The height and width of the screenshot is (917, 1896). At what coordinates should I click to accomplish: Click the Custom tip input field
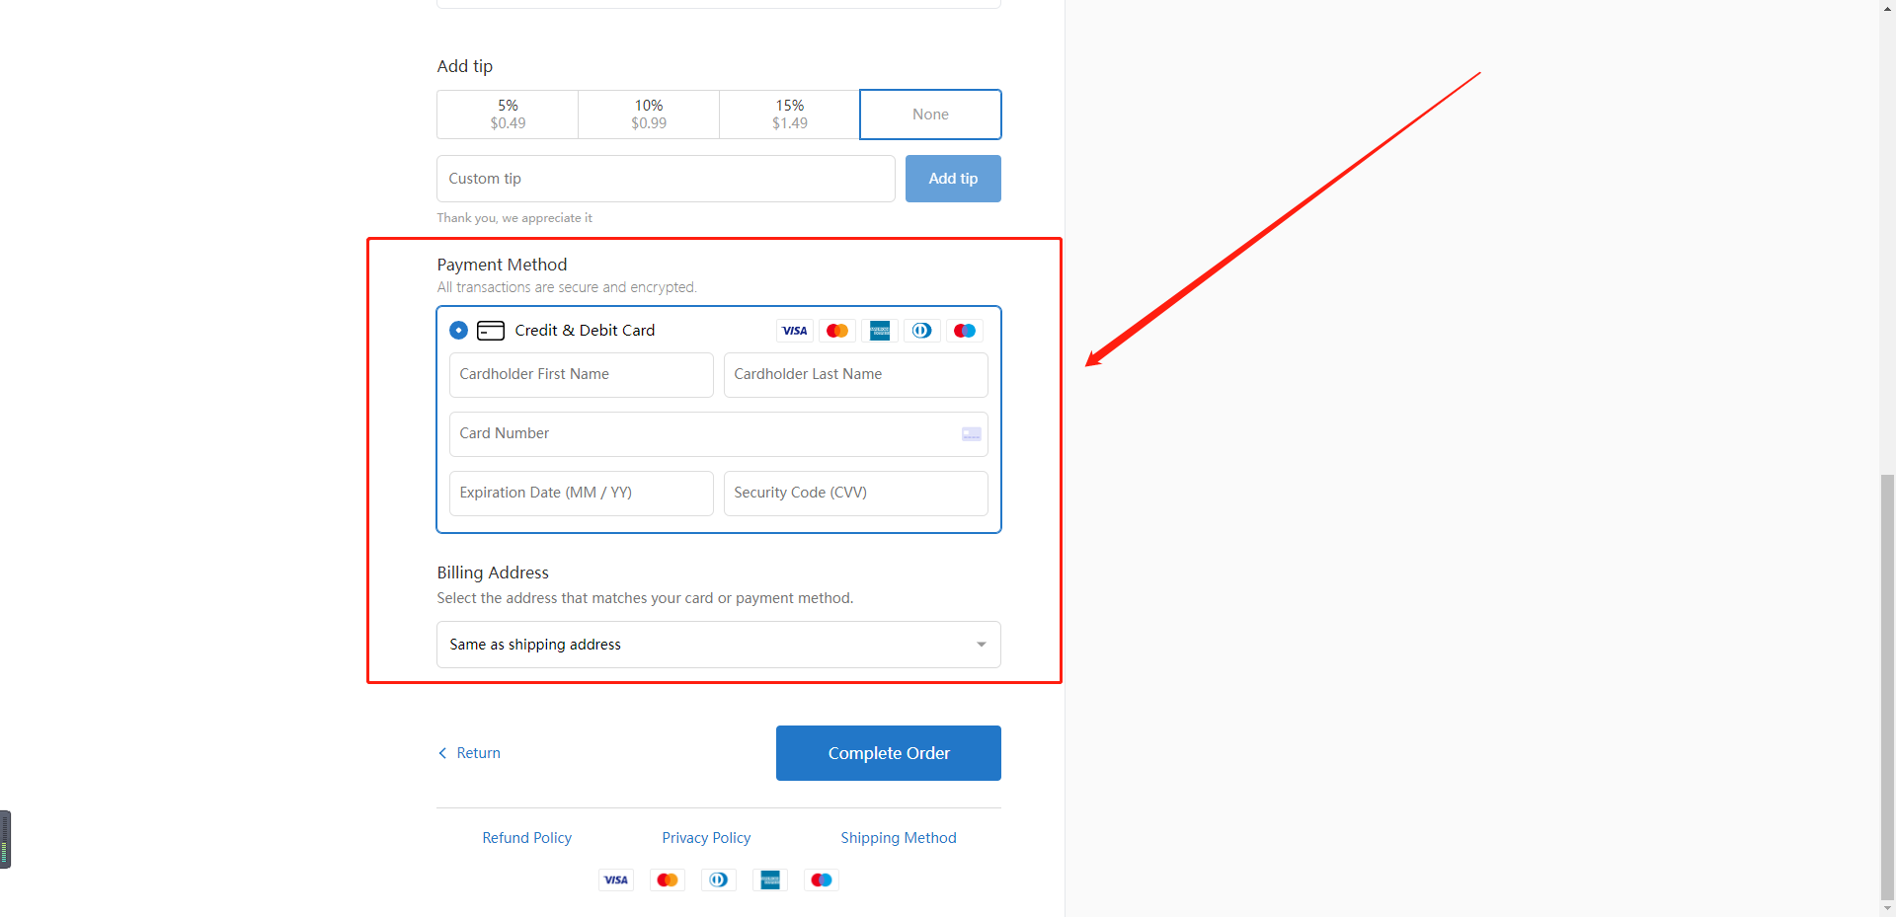pyautogui.click(x=666, y=179)
